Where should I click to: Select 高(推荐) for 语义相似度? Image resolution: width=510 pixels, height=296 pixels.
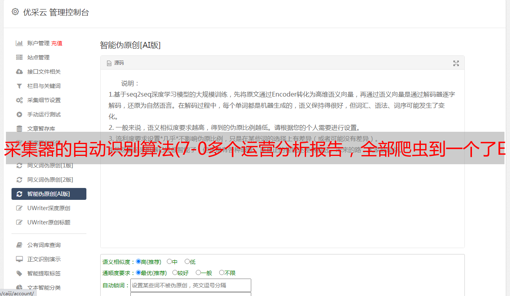[x=138, y=262]
